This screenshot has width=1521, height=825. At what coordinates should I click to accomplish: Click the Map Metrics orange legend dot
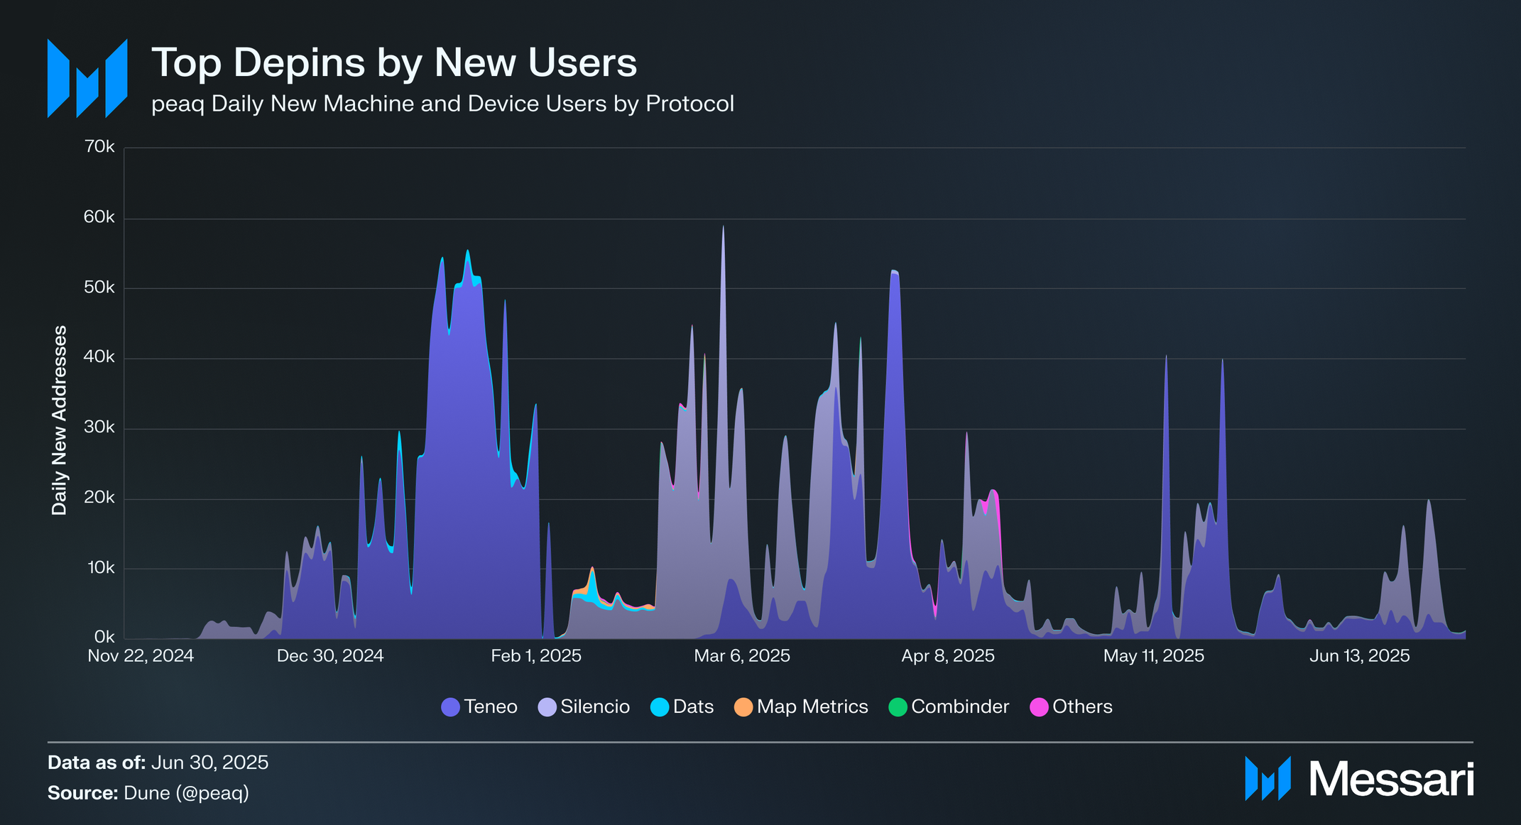click(x=743, y=707)
